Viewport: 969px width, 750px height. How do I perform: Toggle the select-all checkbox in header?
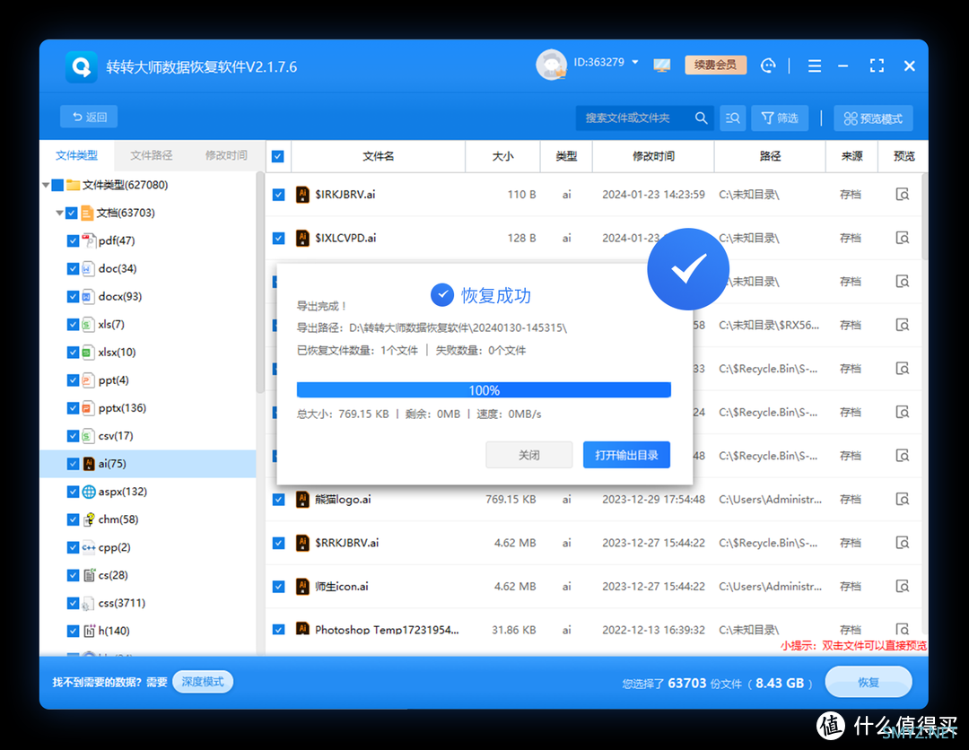[278, 156]
